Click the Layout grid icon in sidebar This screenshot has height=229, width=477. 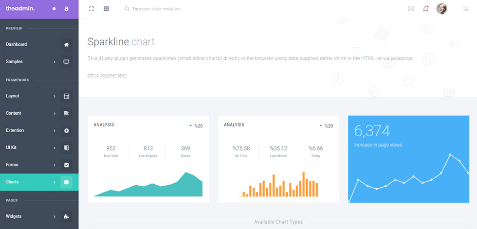tap(66, 96)
